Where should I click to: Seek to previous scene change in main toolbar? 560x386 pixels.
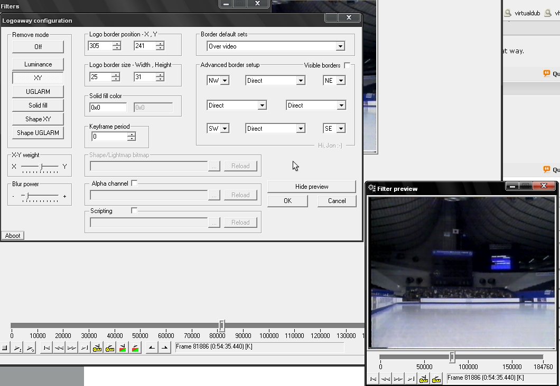(x=123, y=348)
